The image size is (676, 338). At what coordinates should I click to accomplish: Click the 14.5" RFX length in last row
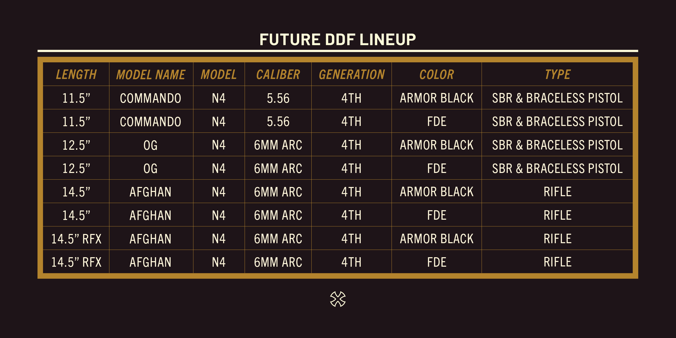click(x=76, y=262)
